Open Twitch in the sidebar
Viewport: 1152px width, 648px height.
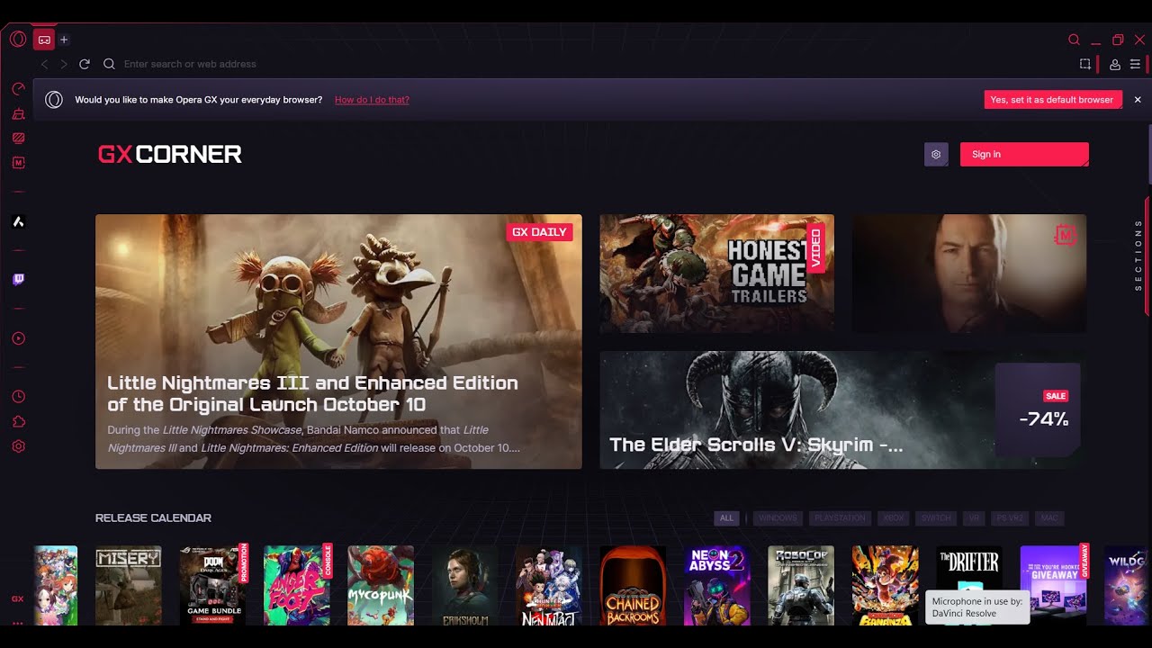(18, 280)
